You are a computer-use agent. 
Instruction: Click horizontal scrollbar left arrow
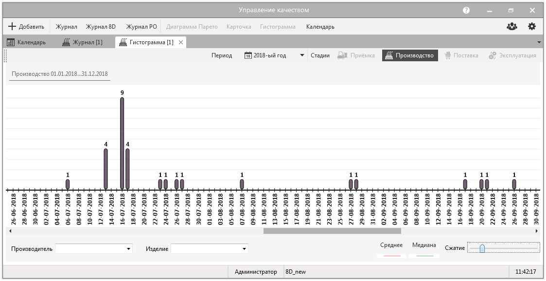10,231
